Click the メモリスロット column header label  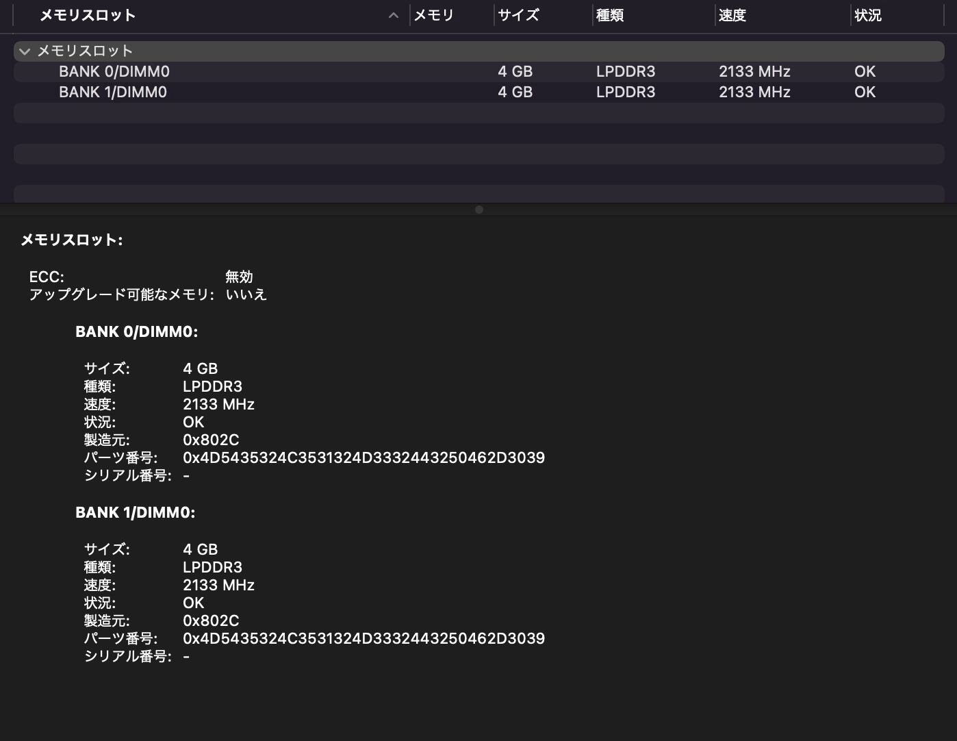(x=88, y=15)
